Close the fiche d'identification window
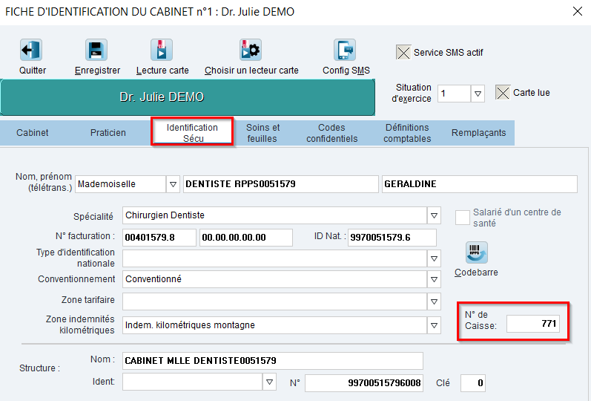The height and width of the screenshot is (401, 591). coord(578,11)
